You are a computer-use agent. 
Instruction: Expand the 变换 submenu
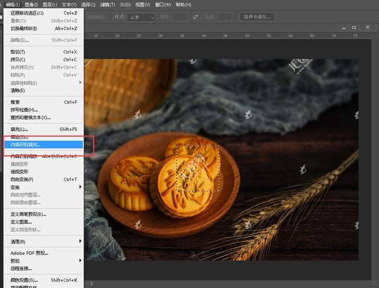(44, 187)
